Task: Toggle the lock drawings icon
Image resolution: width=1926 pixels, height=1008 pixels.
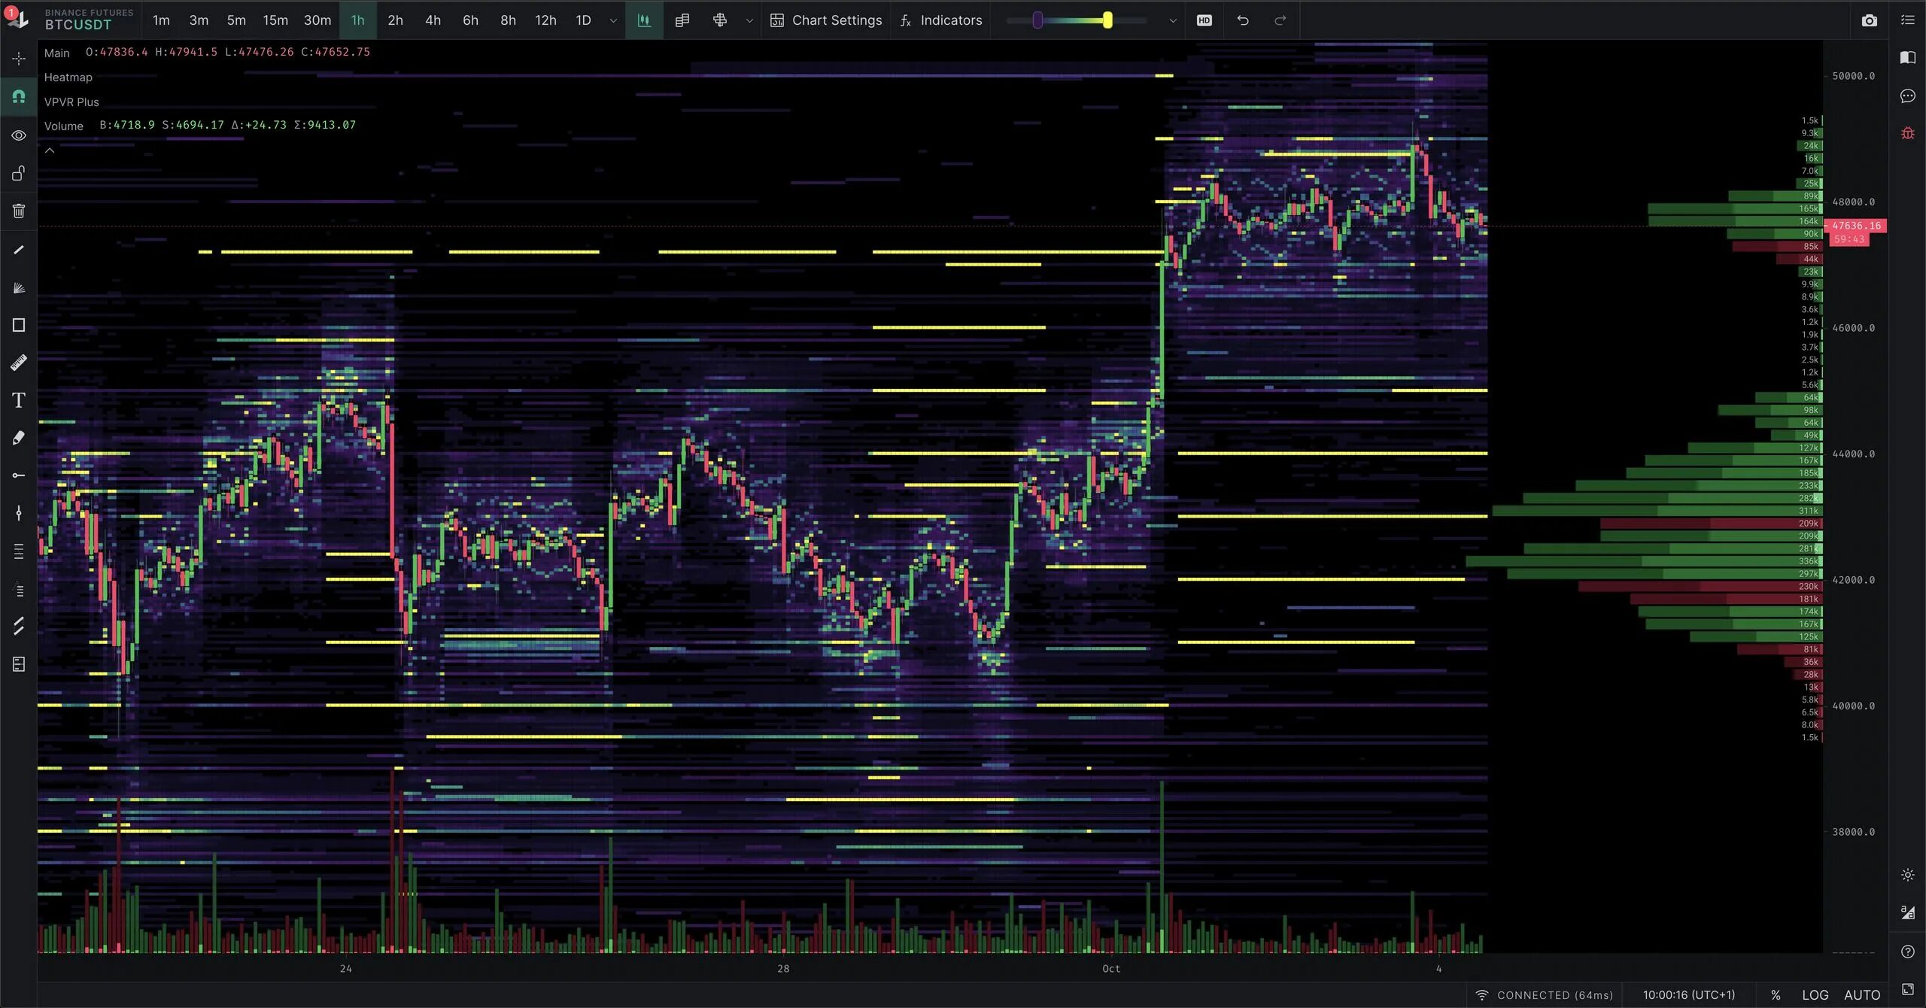Action: point(19,173)
